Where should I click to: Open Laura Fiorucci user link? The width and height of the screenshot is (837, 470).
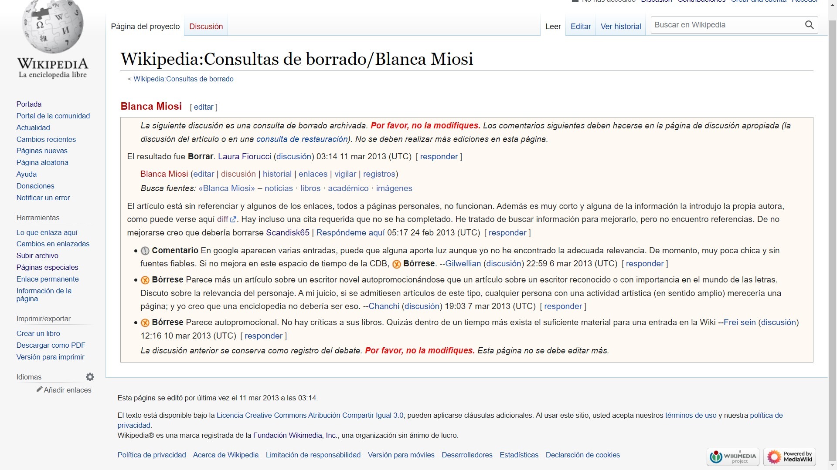[245, 157]
